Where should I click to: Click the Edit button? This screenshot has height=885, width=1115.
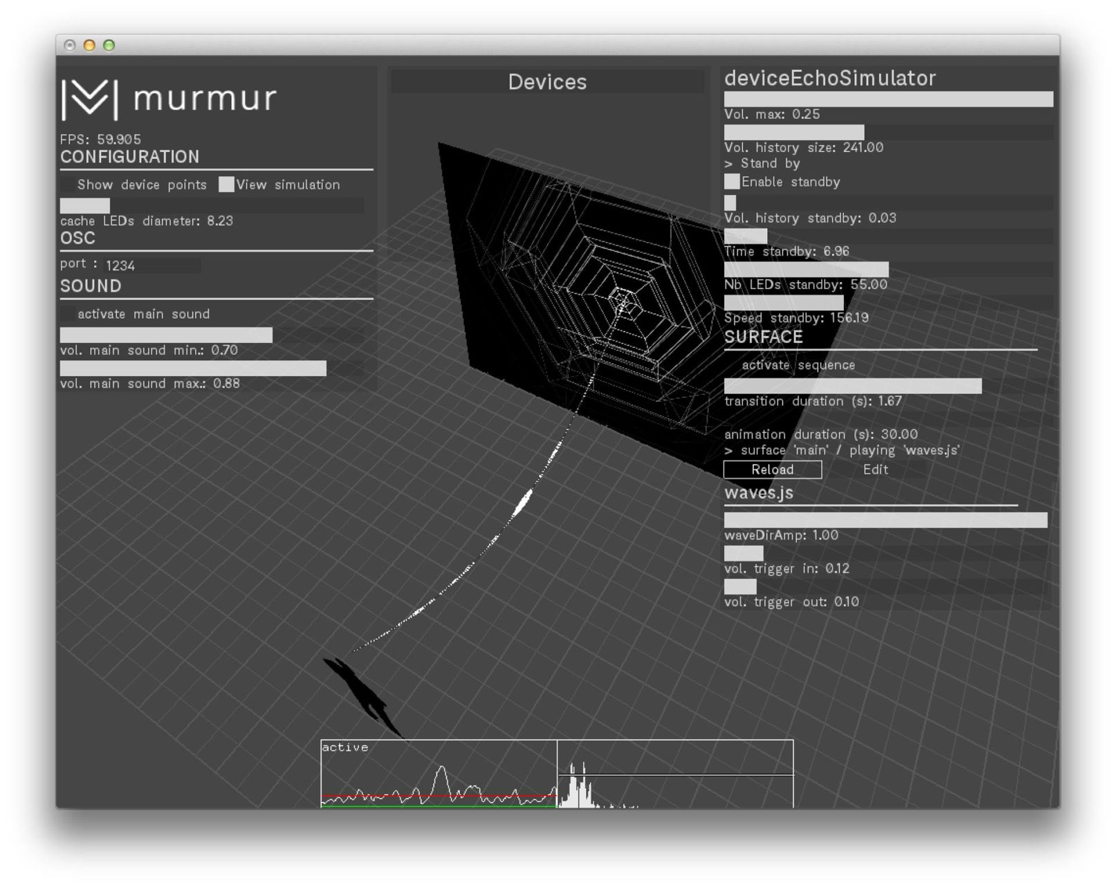click(x=875, y=469)
